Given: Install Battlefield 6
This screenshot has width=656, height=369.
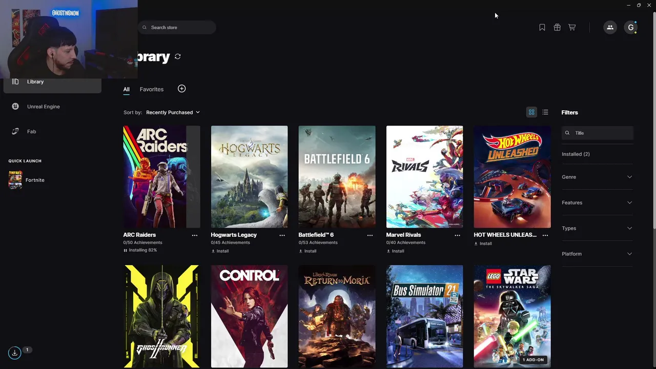Looking at the screenshot, I should coord(307,251).
